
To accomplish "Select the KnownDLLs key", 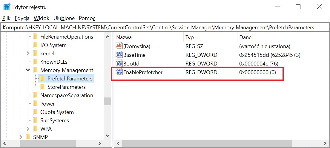I will click(54, 62).
